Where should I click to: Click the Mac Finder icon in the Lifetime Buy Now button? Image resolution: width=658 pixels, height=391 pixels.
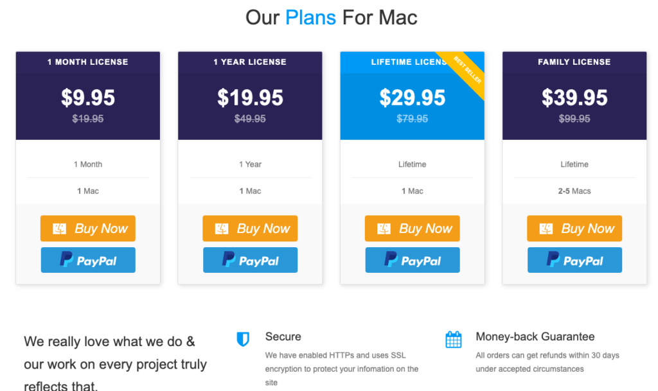[384, 229]
